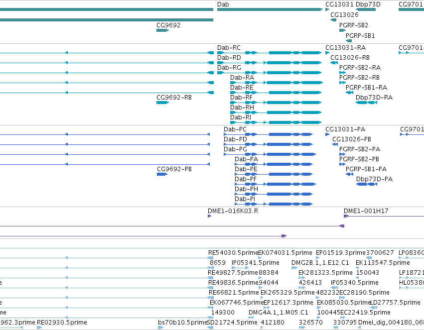
Task: Click the EP12617.3prime EST label
Action: click(x=288, y=303)
